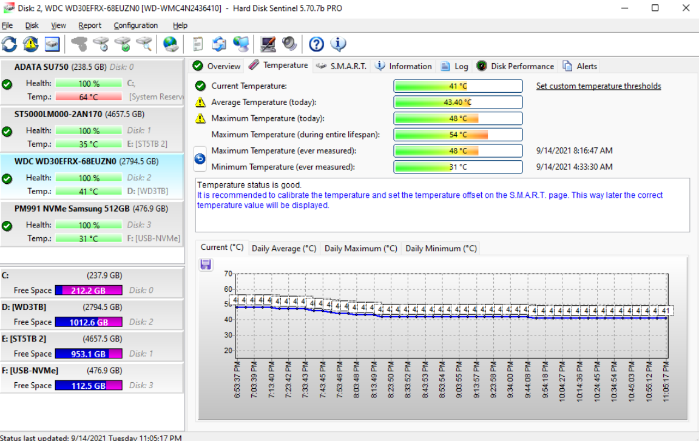The width and height of the screenshot is (699, 441).
Task: Click the send report envelope icon
Action: [x=219, y=44]
